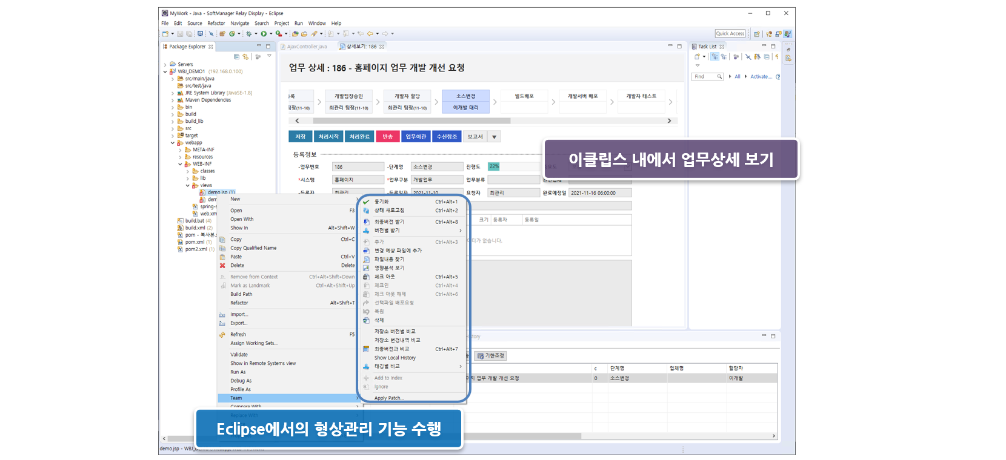Select 체크 아웃 from the Team submenu
Viewport: 1006px width, 460px height.
[x=384, y=277]
